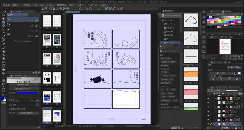The height and width of the screenshot is (130, 244).
Task: Enable 拡縮時に太さを変更 checkbox
Action: (10, 109)
